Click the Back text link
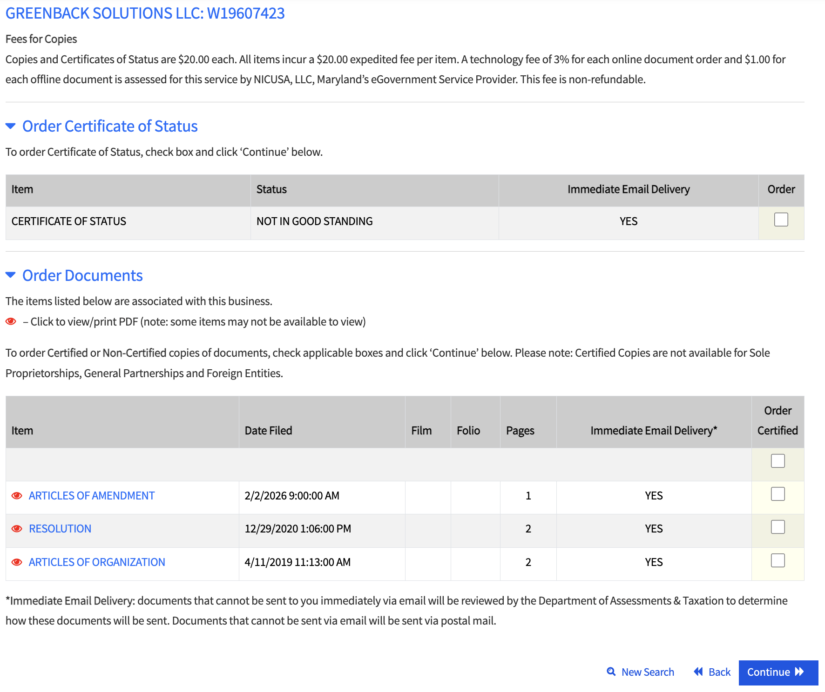 [x=719, y=672]
